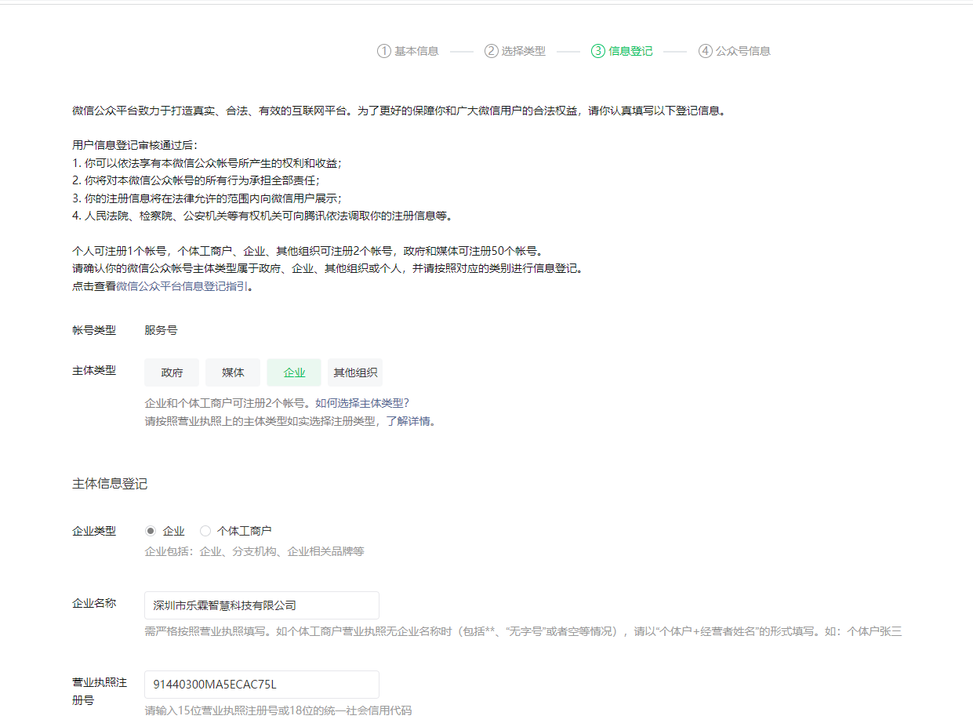
Task: Click the step 1 circle number icon
Action: pyautogui.click(x=383, y=51)
